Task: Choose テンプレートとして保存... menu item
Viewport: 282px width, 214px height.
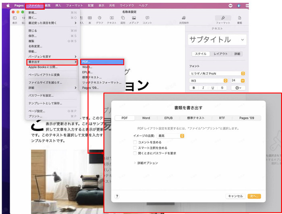Action: click(x=52, y=103)
